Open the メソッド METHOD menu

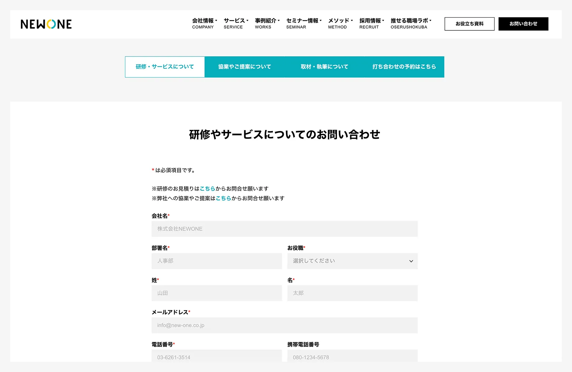(x=340, y=23)
